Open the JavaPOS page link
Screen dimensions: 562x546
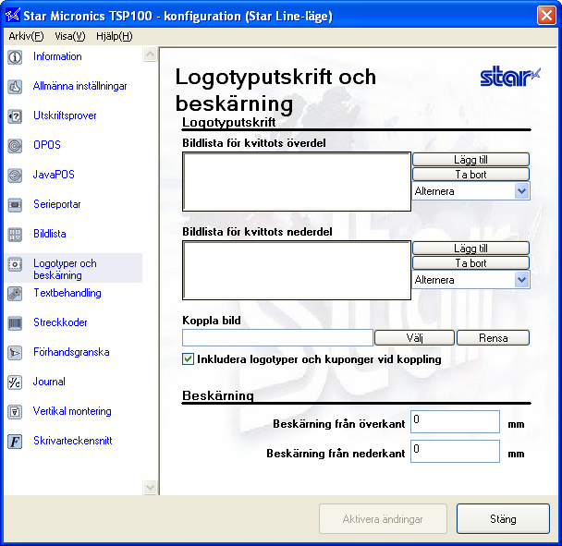[x=54, y=175]
